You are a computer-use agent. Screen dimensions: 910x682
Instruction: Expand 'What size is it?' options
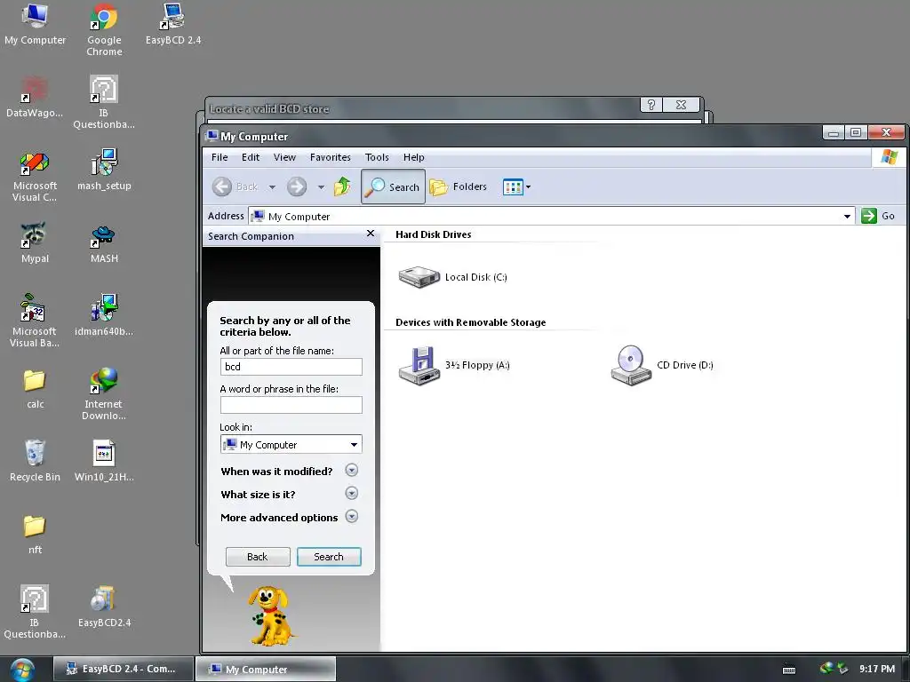[352, 494]
